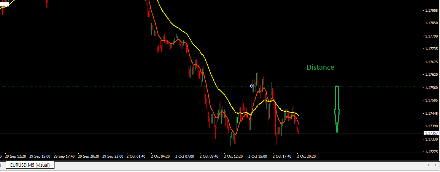Click the 2 Oct 09:40 time label
The image size is (440, 172).
[x=209, y=156]
